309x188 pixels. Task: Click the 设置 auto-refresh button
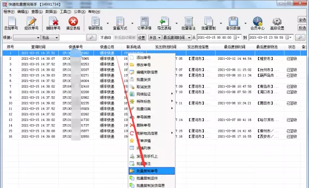141,38
